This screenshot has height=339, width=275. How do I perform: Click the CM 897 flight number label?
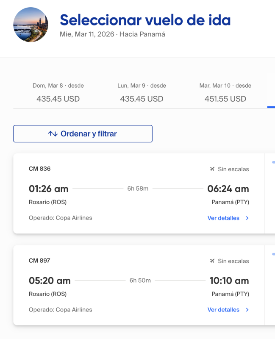[x=39, y=261]
